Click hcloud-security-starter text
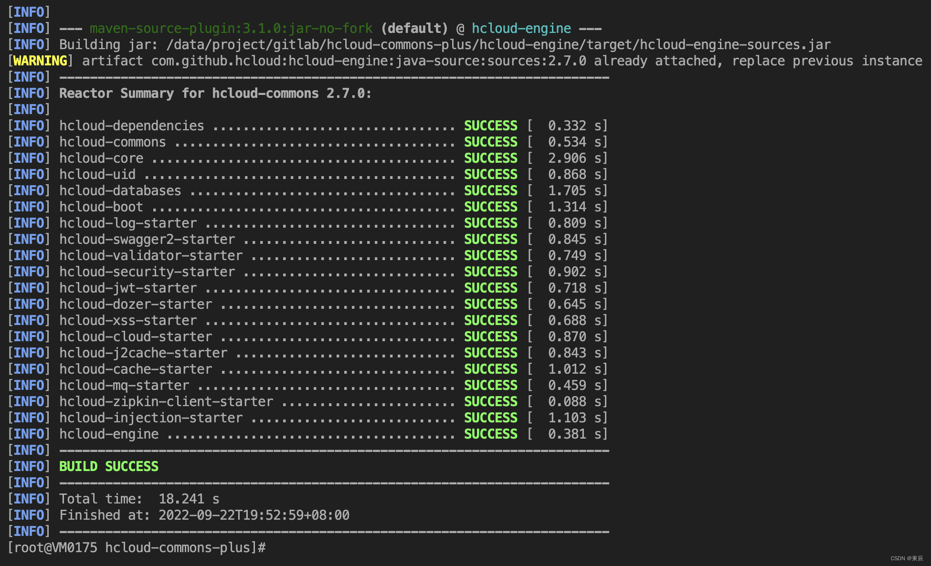 coord(147,272)
